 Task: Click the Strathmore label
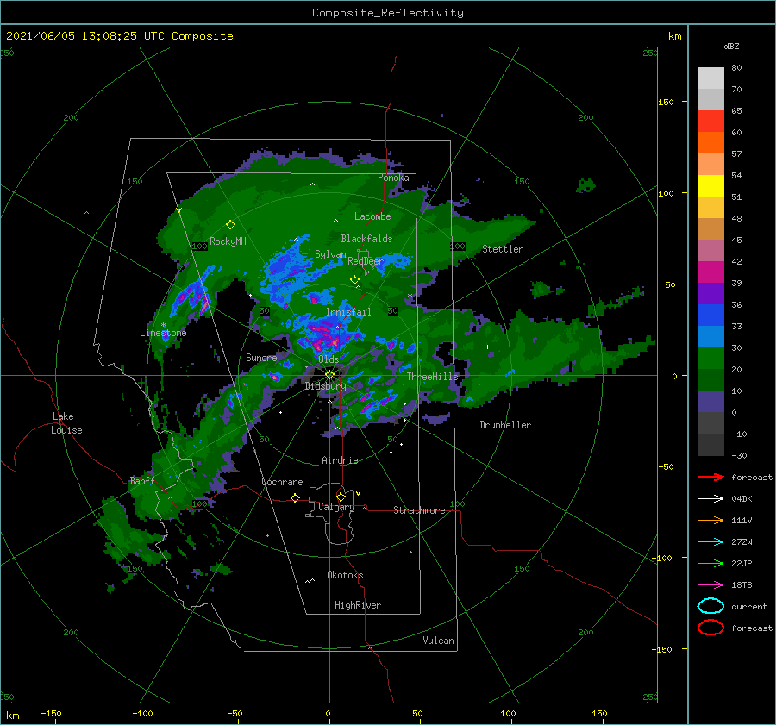419,510
